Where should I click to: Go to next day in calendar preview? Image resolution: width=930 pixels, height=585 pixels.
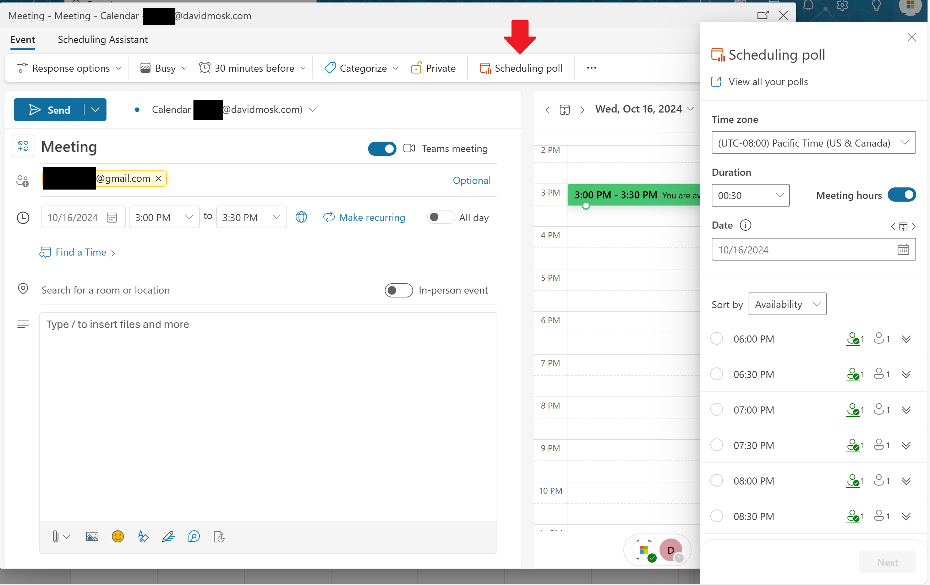pyautogui.click(x=582, y=110)
